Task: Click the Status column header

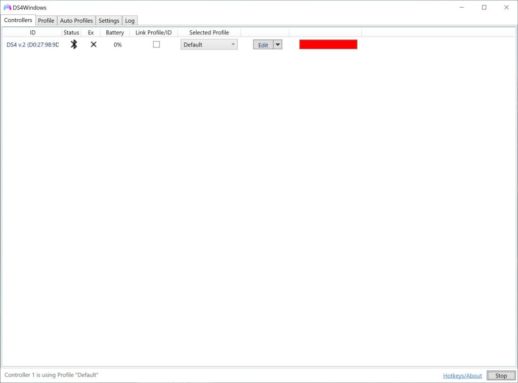Action: [71, 32]
